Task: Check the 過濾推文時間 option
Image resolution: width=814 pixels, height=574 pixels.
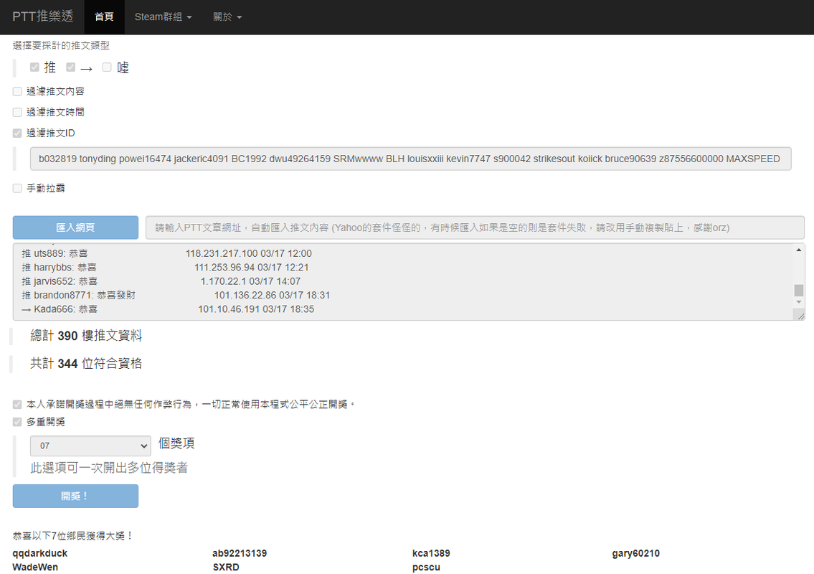Action: [x=17, y=112]
